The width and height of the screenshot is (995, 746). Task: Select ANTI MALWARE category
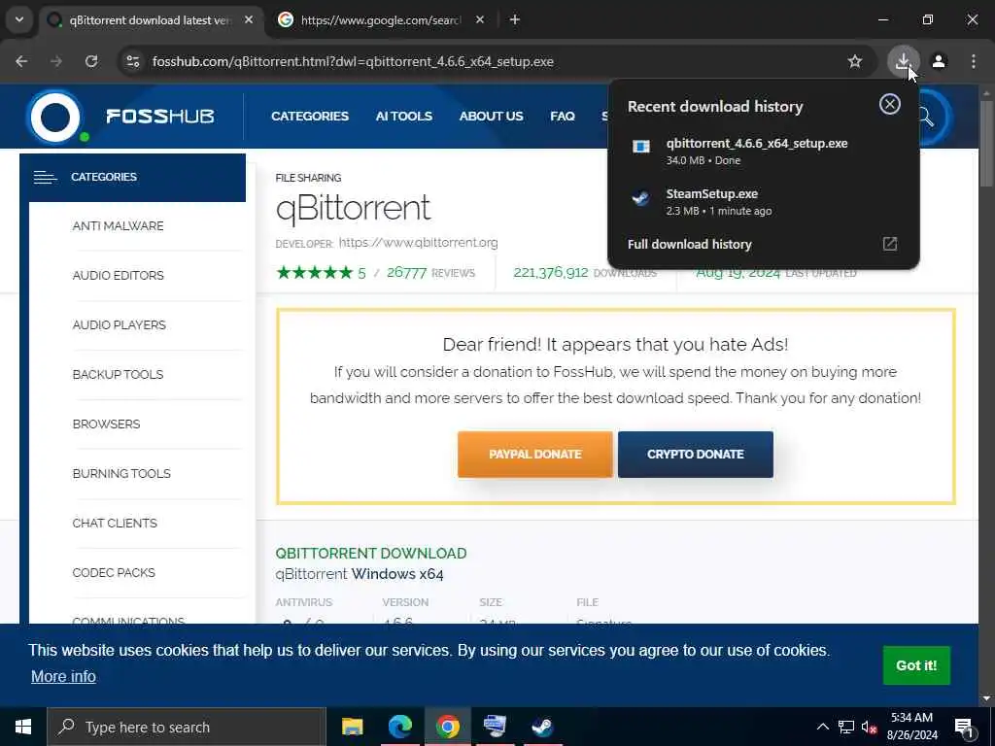[118, 225]
